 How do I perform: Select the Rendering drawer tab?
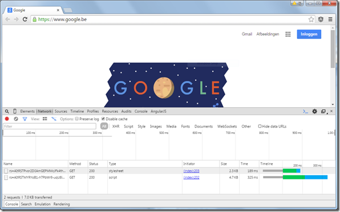coord(62,204)
